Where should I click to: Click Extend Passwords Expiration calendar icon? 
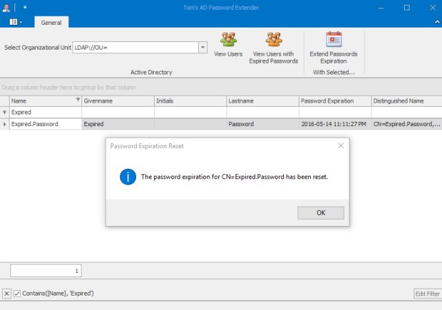point(334,39)
